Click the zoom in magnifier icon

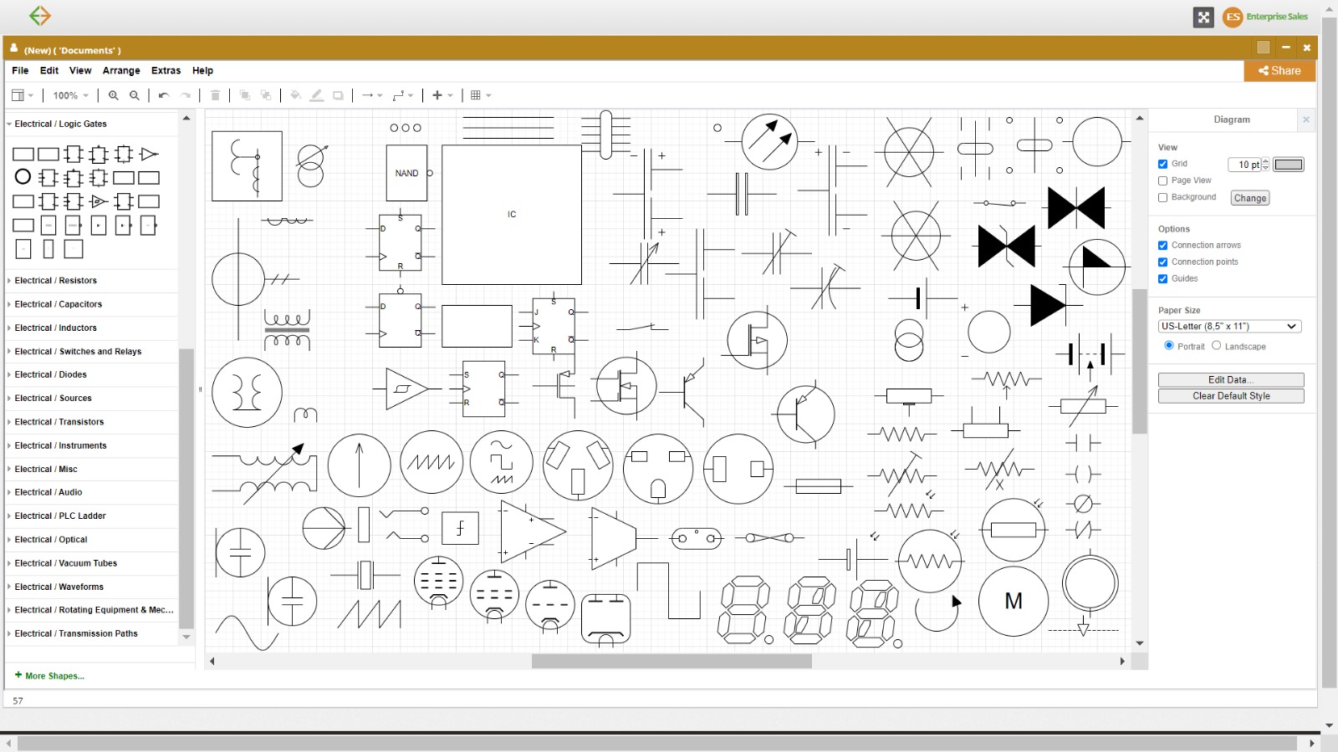pyautogui.click(x=114, y=95)
